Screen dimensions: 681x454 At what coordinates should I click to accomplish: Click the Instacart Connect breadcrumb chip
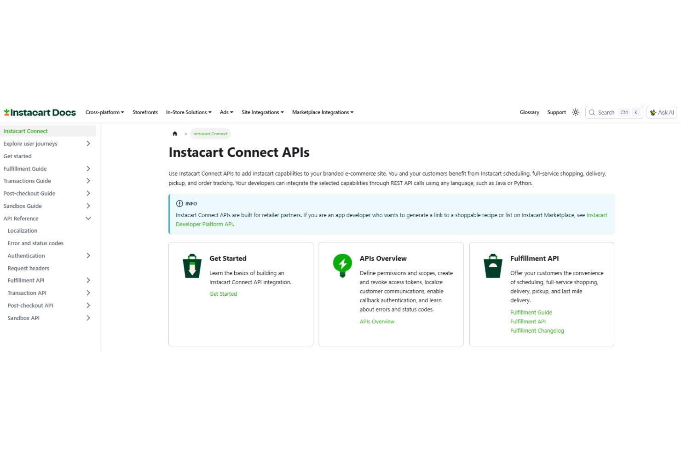pos(210,134)
